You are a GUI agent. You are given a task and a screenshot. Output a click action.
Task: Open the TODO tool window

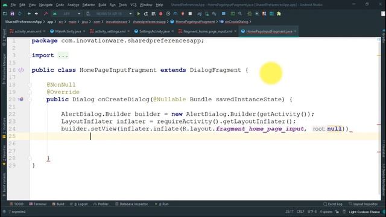coord(16,204)
